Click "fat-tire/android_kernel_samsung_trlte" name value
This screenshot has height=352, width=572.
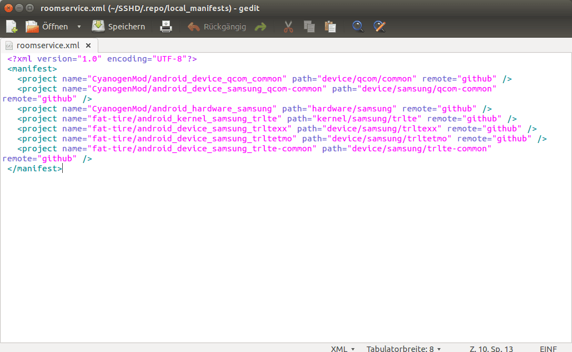click(x=184, y=119)
